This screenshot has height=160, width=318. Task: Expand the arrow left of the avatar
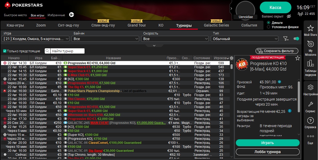[x=231, y=8]
